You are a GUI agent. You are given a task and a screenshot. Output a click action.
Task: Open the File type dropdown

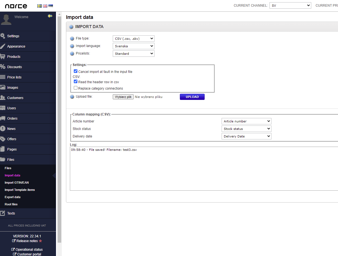133,39
